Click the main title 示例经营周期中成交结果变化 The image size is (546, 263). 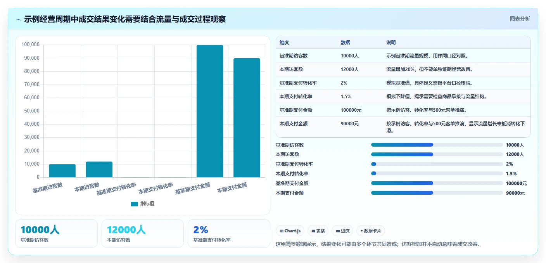(x=125, y=19)
